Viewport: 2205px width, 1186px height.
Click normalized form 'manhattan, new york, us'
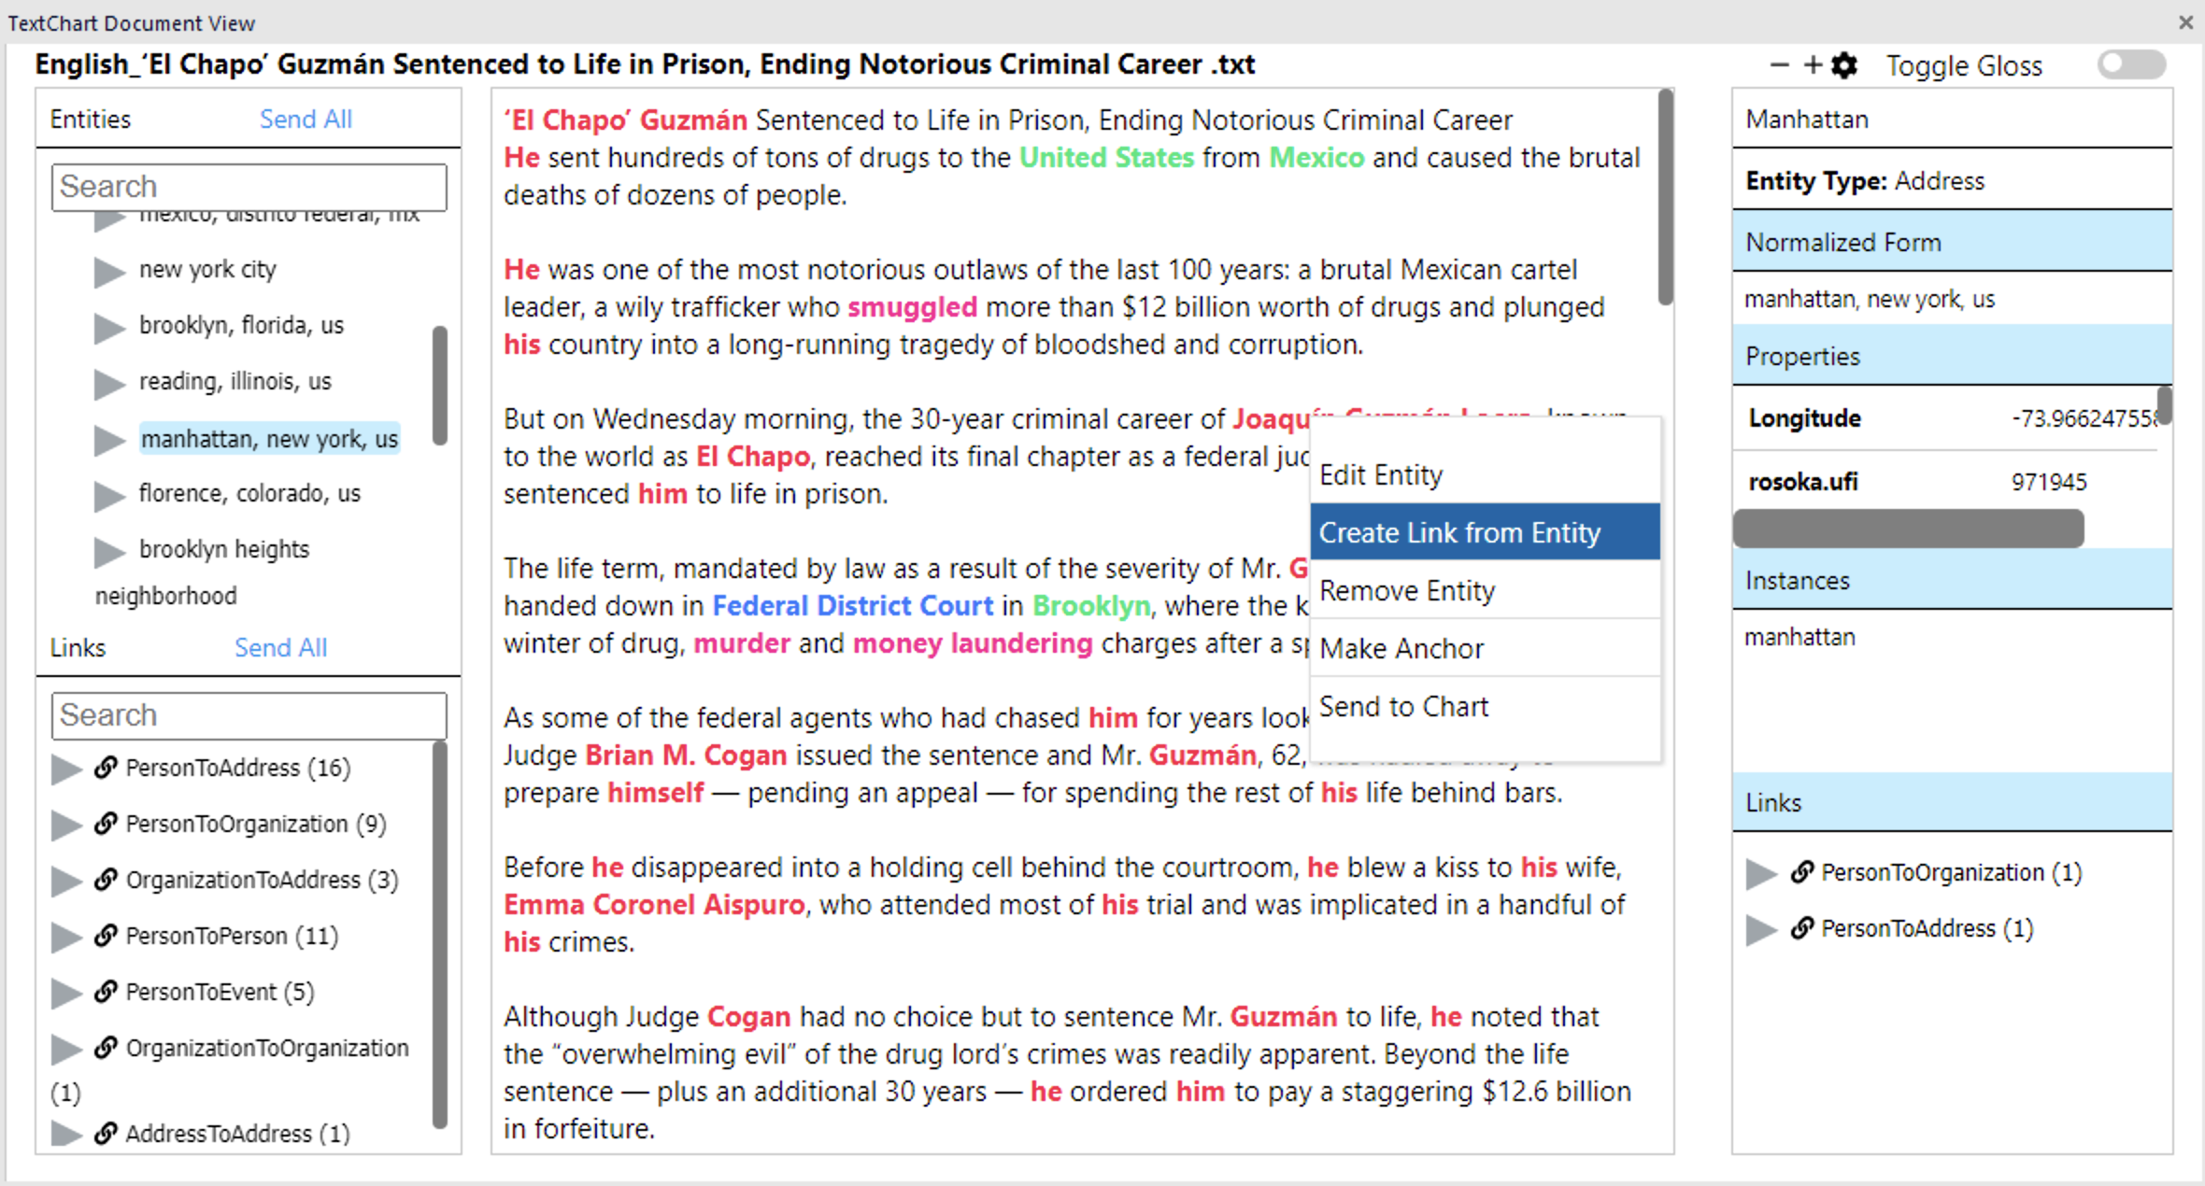[1870, 300]
